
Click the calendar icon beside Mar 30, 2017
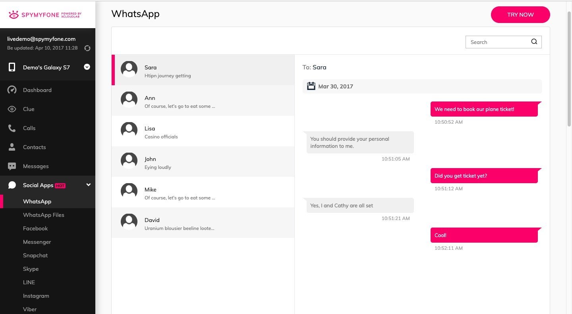click(x=311, y=86)
